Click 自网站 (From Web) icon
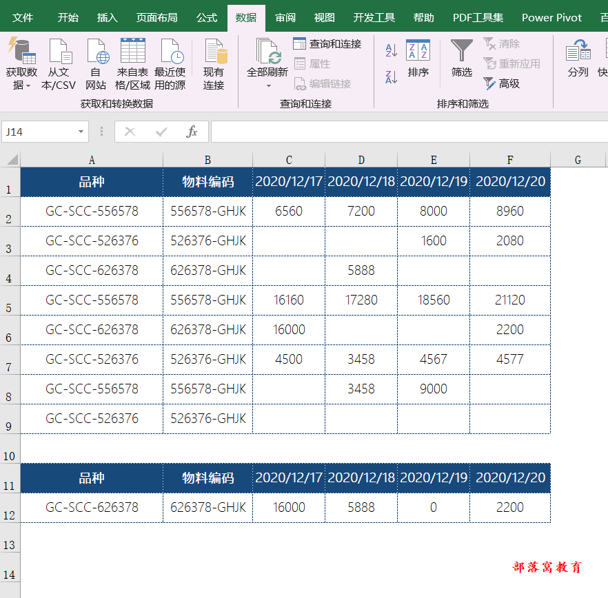Image resolution: width=608 pixels, height=598 pixels. (97, 50)
